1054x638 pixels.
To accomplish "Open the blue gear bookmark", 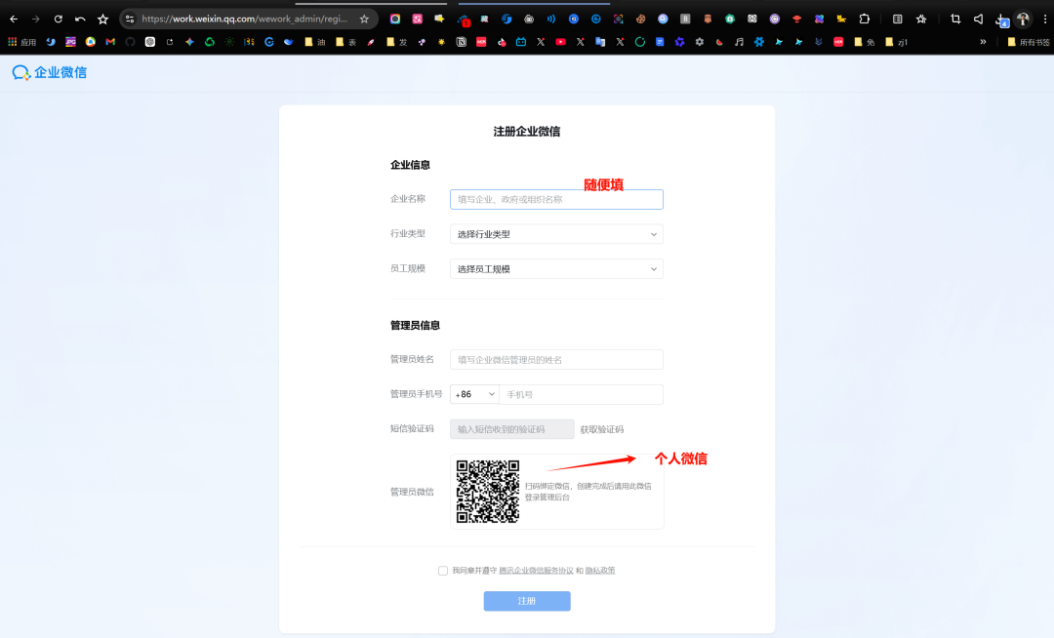I will click(759, 42).
